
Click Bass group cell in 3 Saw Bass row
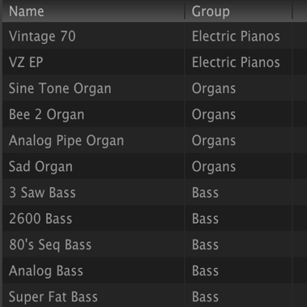(x=205, y=193)
